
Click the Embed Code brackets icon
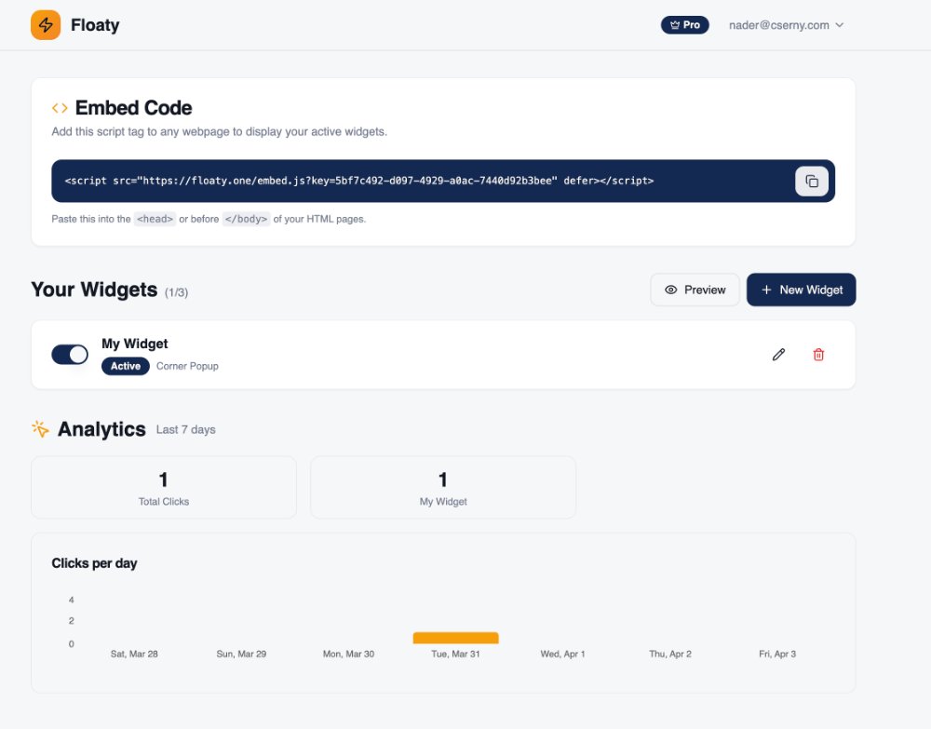pos(60,108)
